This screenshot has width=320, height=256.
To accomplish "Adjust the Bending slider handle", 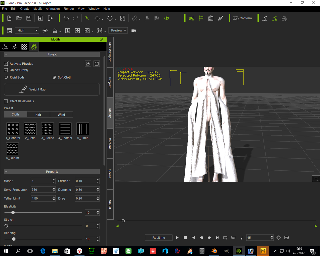I will point(14,239).
